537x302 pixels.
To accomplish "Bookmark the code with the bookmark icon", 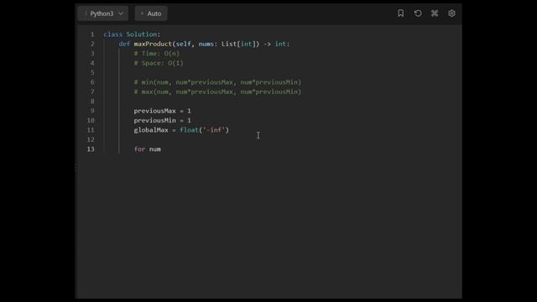I will 400,13.
